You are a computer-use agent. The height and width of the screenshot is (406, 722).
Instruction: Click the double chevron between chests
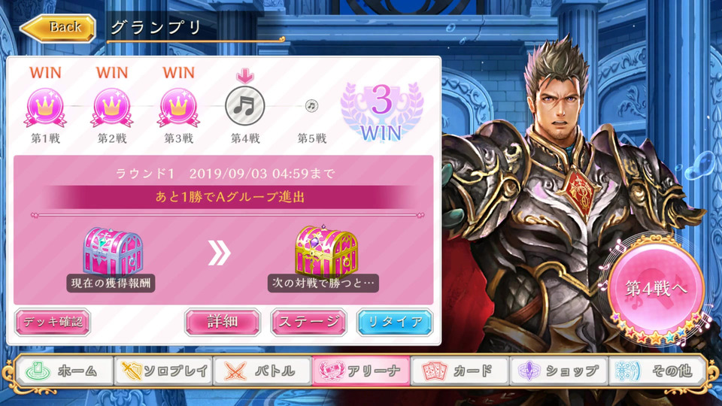click(x=219, y=253)
